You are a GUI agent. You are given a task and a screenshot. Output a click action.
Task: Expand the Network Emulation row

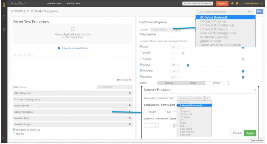click(73, 112)
